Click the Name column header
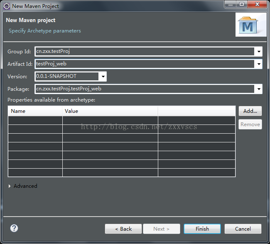 pos(35,111)
